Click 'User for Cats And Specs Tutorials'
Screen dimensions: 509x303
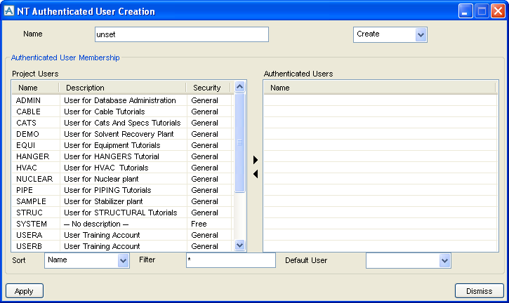tap(122, 123)
